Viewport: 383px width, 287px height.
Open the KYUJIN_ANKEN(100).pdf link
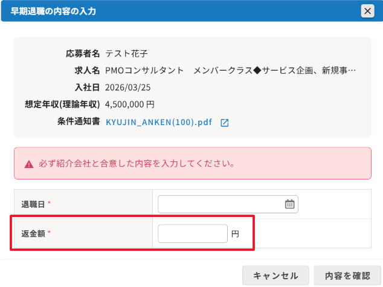(x=159, y=122)
